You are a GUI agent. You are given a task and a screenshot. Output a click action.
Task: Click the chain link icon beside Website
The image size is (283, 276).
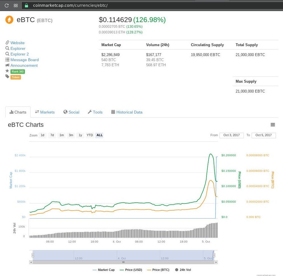pos(7,42)
